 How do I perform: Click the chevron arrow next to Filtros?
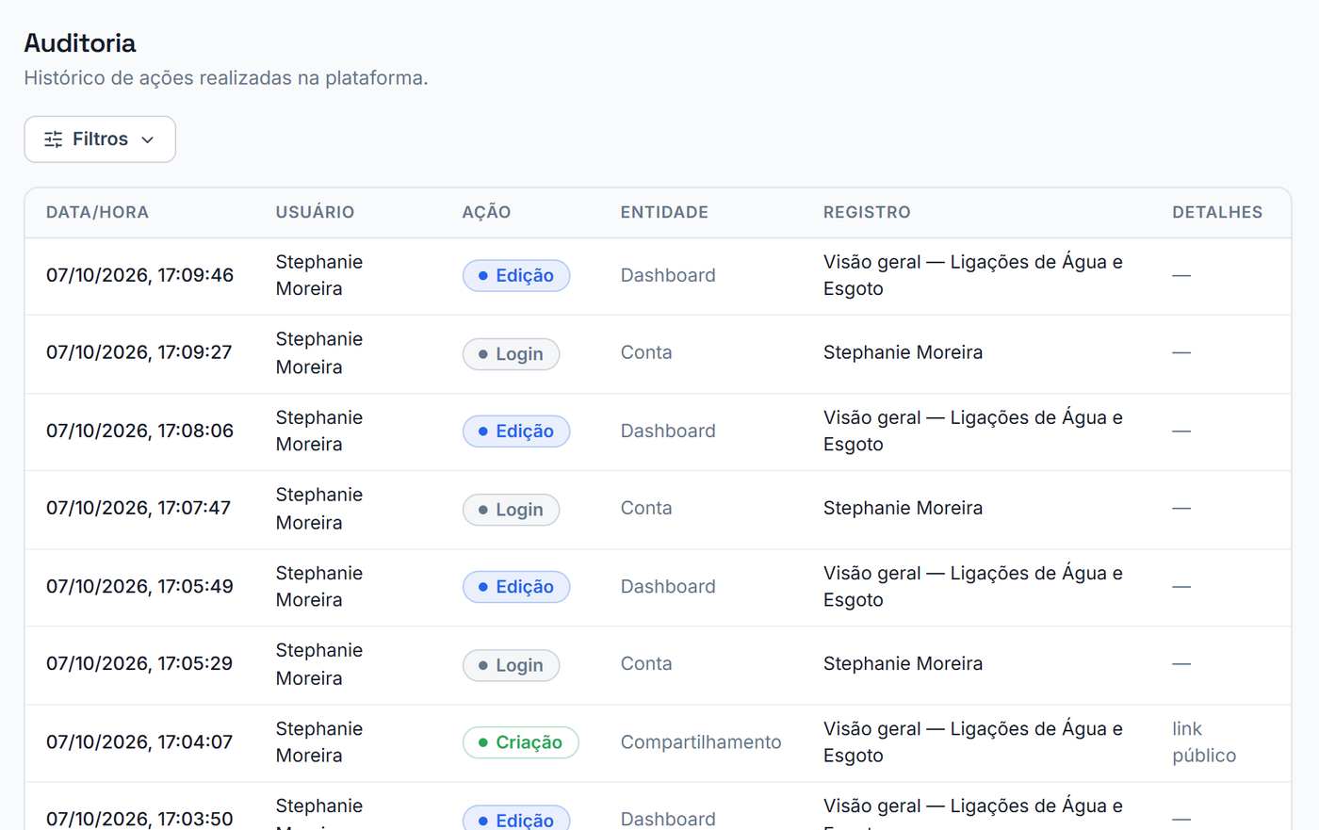pos(148,139)
